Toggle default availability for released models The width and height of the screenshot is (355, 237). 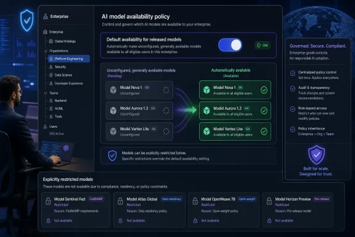tap(230, 45)
